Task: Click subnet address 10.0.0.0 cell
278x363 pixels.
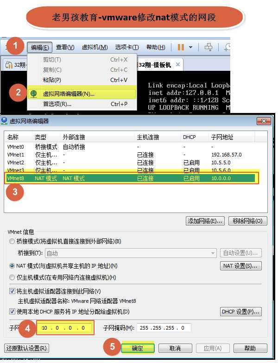Action: [x=221, y=178]
